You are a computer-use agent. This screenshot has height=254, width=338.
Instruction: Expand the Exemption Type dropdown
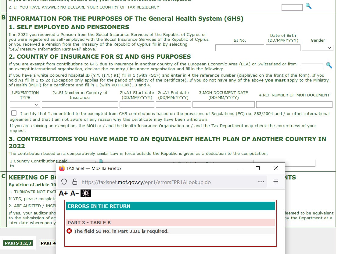pos(25,104)
